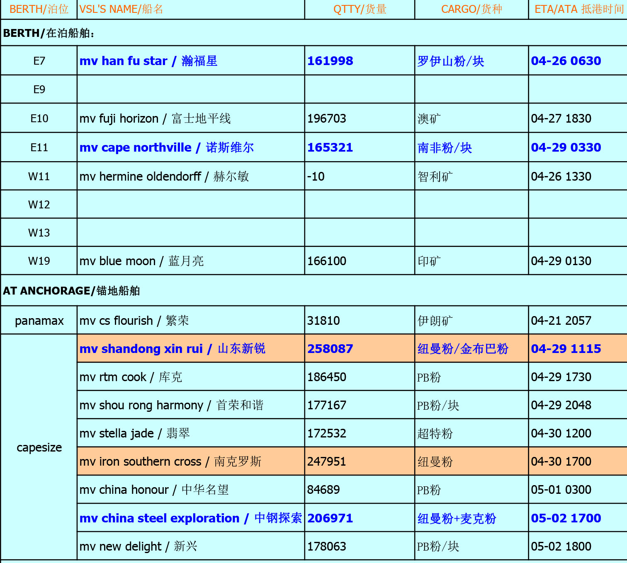The image size is (627, 563).
Task: Select vessel mv china steel exploration / 中钢探索
Action: (191, 518)
